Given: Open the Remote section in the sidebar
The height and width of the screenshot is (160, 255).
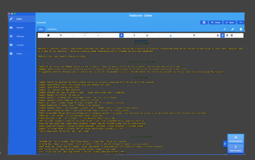Looking at the screenshot, I should pos(22,28).
